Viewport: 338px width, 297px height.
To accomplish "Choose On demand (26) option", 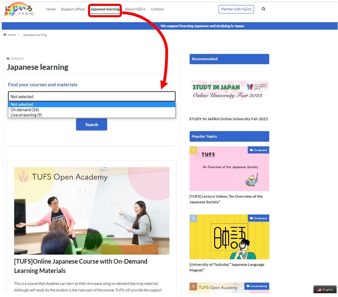I will tap(91, 110).
